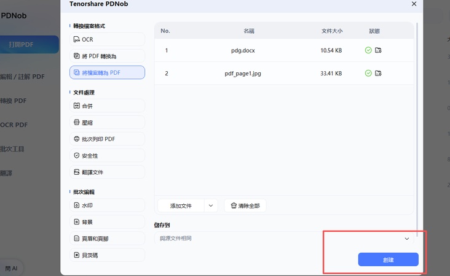Click green success checkmark for pdf_page1.jpg
Image resolution: width=450 pixels, height=276 pixels.
(x=368, y=74)
